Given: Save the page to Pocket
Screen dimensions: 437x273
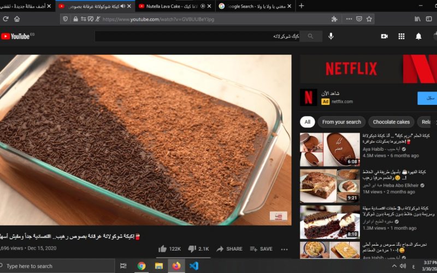Looking at the screenshot, I should pyautogui.click(x=359, y=19).
